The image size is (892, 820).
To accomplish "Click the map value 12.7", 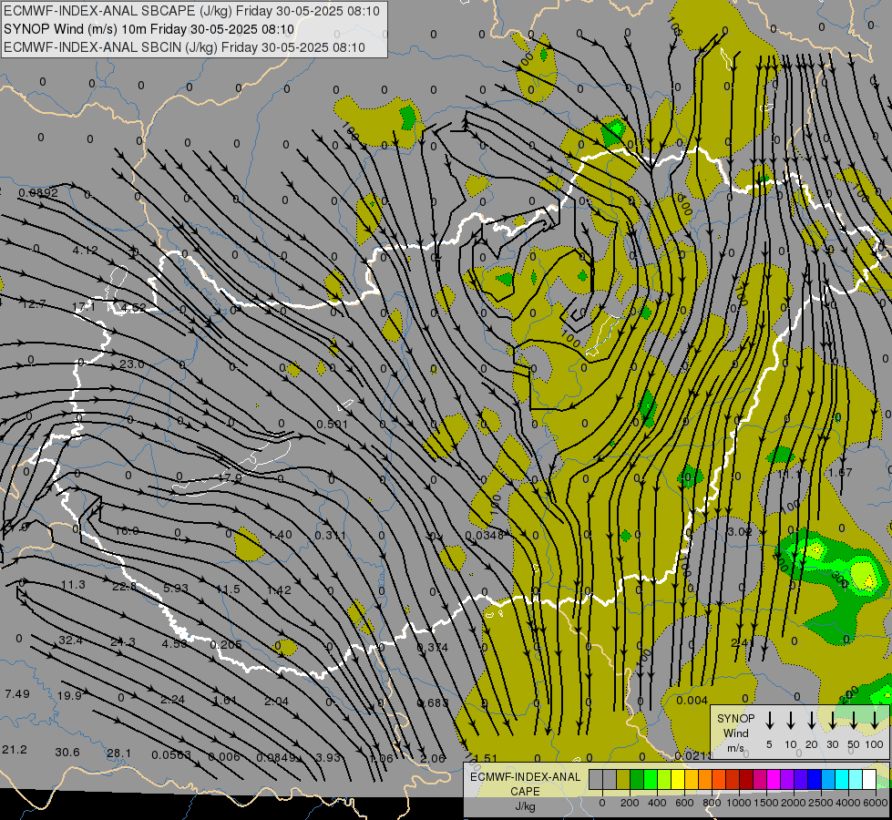I will (x=34, y=304).
